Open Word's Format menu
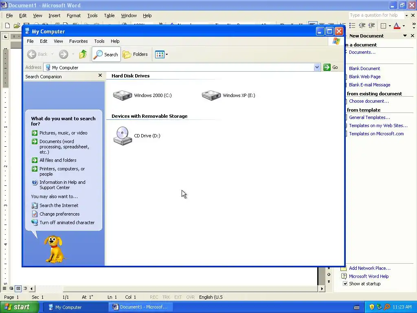This screenshot has width=417, height=313. [x=74, y=16]
